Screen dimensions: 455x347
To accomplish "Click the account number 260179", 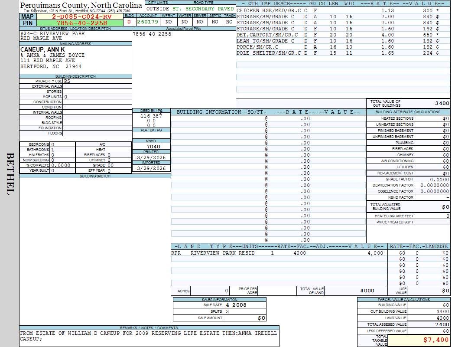I will coord(147,22).
